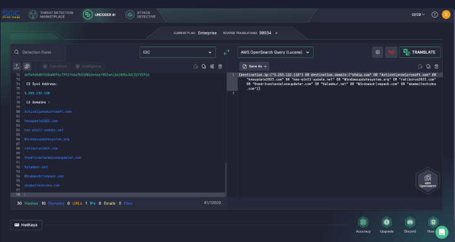This screenshot has width=455, height=242.
Task: Click the C2 Domains heading
Action: click(x=38, y=102)
